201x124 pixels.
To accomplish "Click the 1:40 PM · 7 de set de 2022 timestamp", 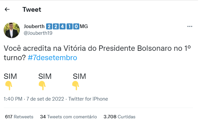I will (x=34, y=99).
